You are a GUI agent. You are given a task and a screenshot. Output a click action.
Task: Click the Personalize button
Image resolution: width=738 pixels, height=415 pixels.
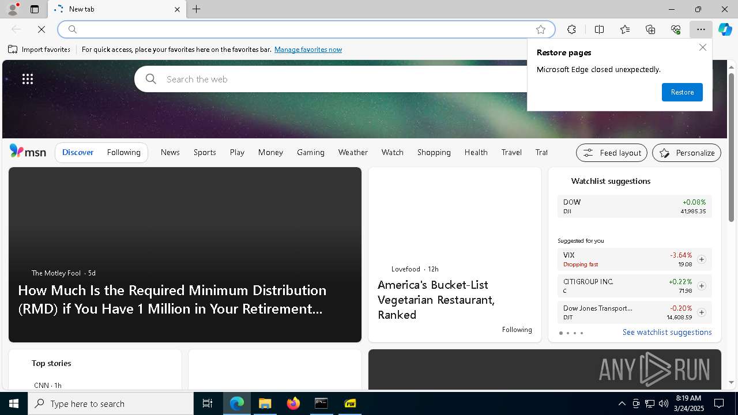687,153
